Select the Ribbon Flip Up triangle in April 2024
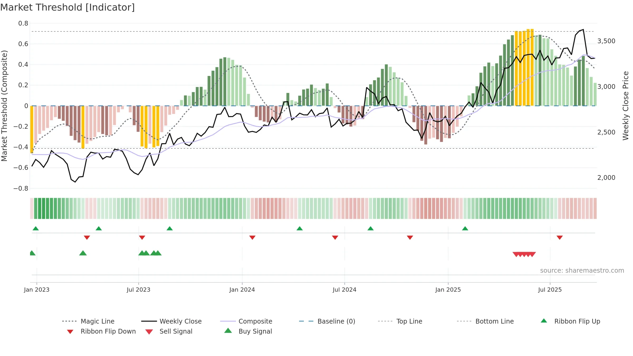 pos(300,228)
